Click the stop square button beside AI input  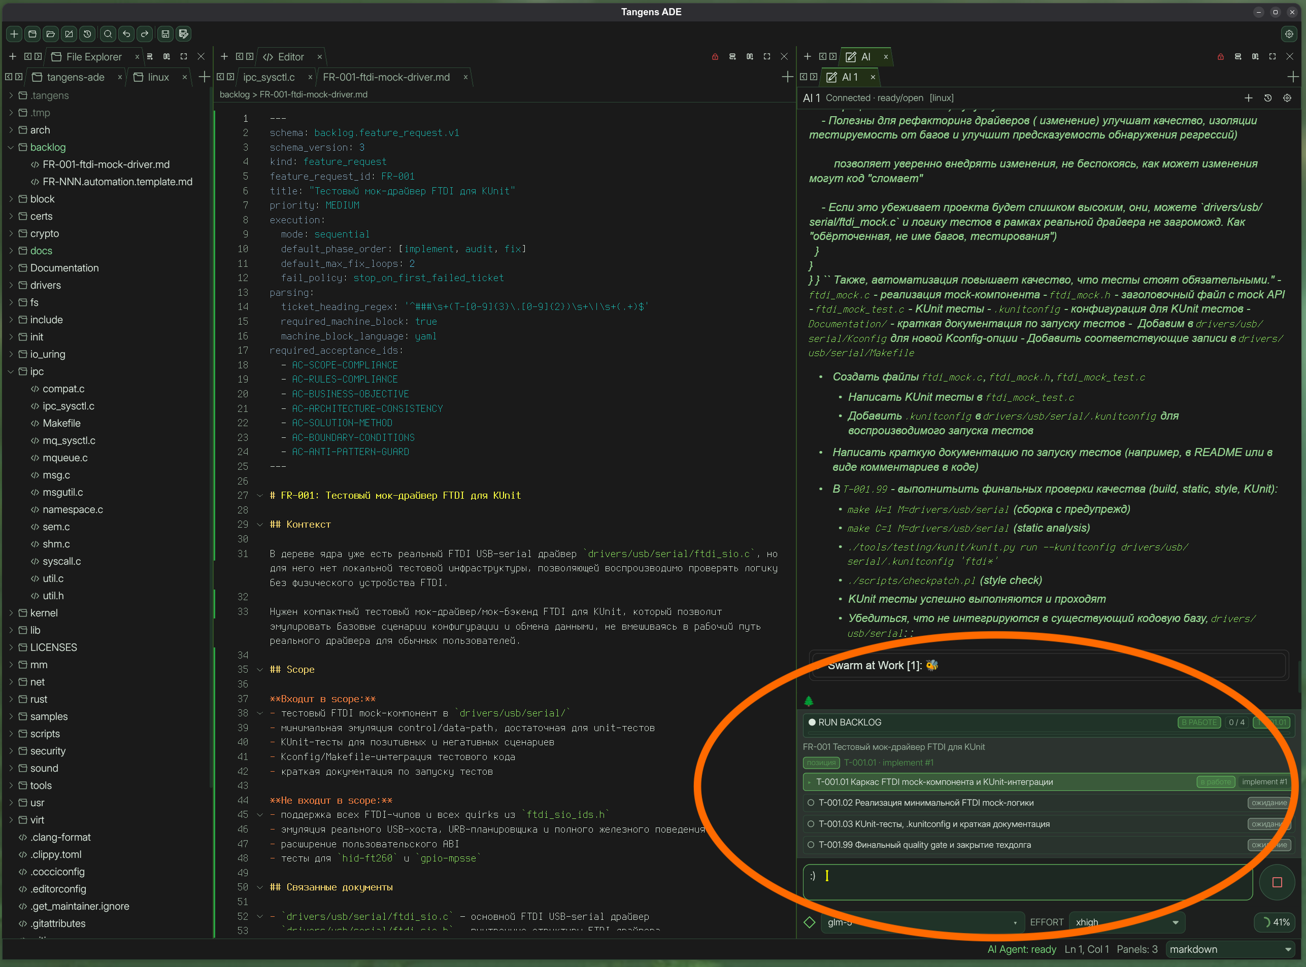tap(1277, 882)
